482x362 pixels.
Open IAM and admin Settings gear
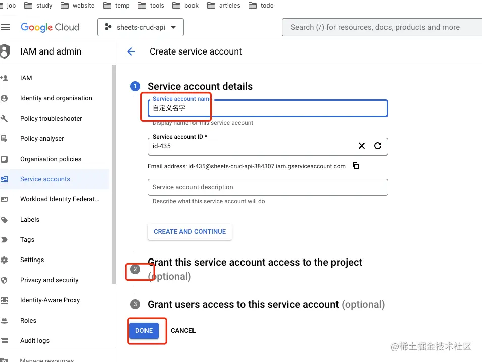coord(7,260)
